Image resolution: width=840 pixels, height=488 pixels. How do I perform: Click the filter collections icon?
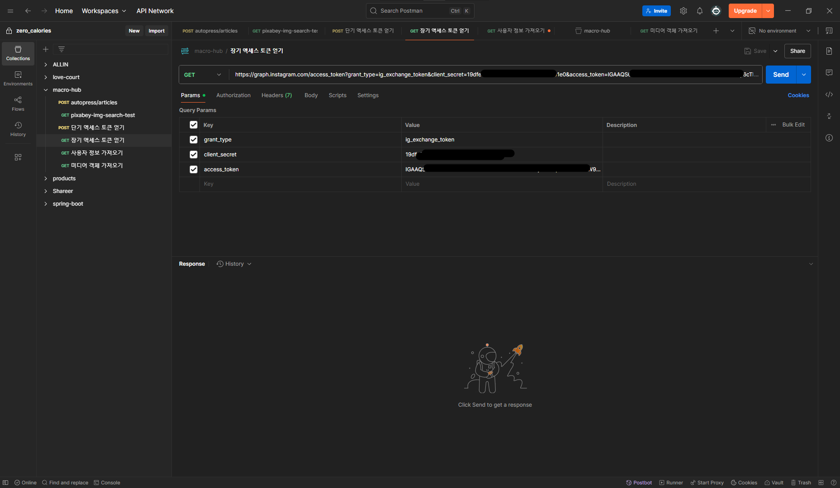point(62,49)
